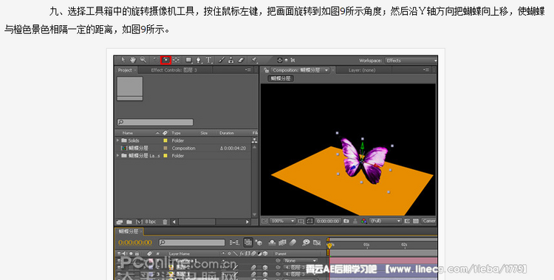Click the Project panel search field
This screenshot has height=280, width=554.
(x=155, y=123)
